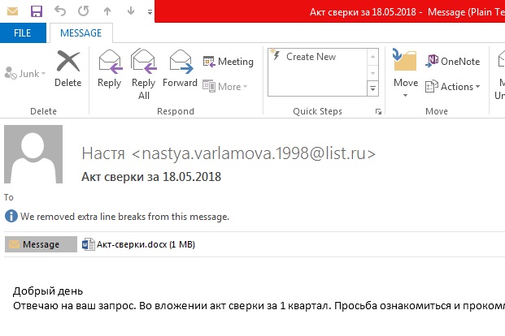The image size is (505, 336).
Task: Go to previous item with up arrow
Action: 107,11
